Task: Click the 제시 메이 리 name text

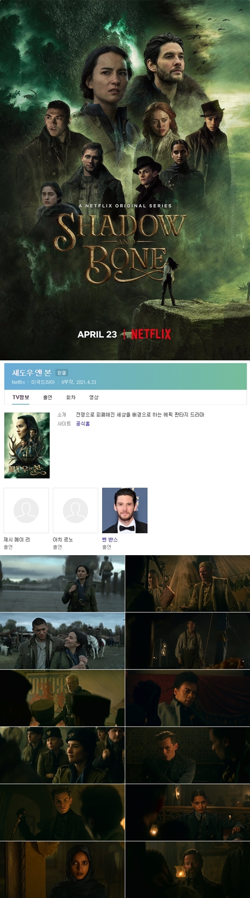Action: 17,539
